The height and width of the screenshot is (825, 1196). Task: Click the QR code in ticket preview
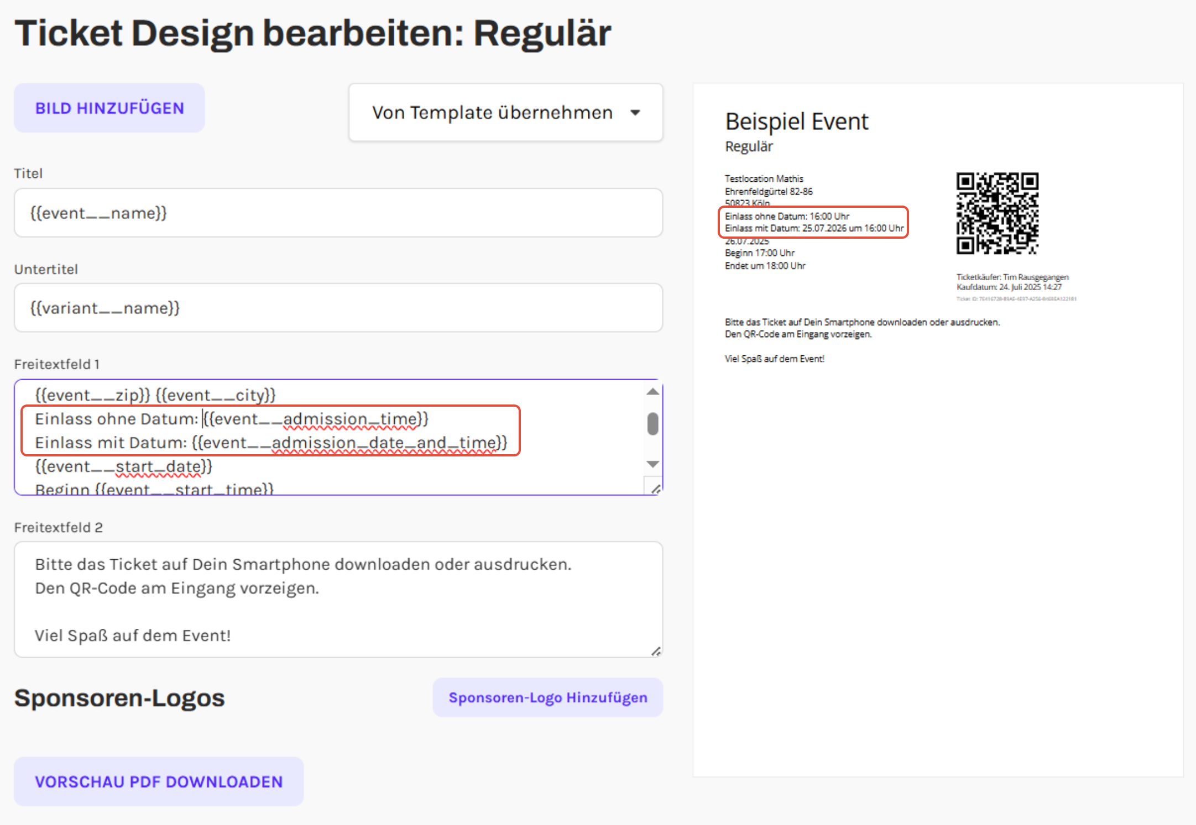point(997,213)
